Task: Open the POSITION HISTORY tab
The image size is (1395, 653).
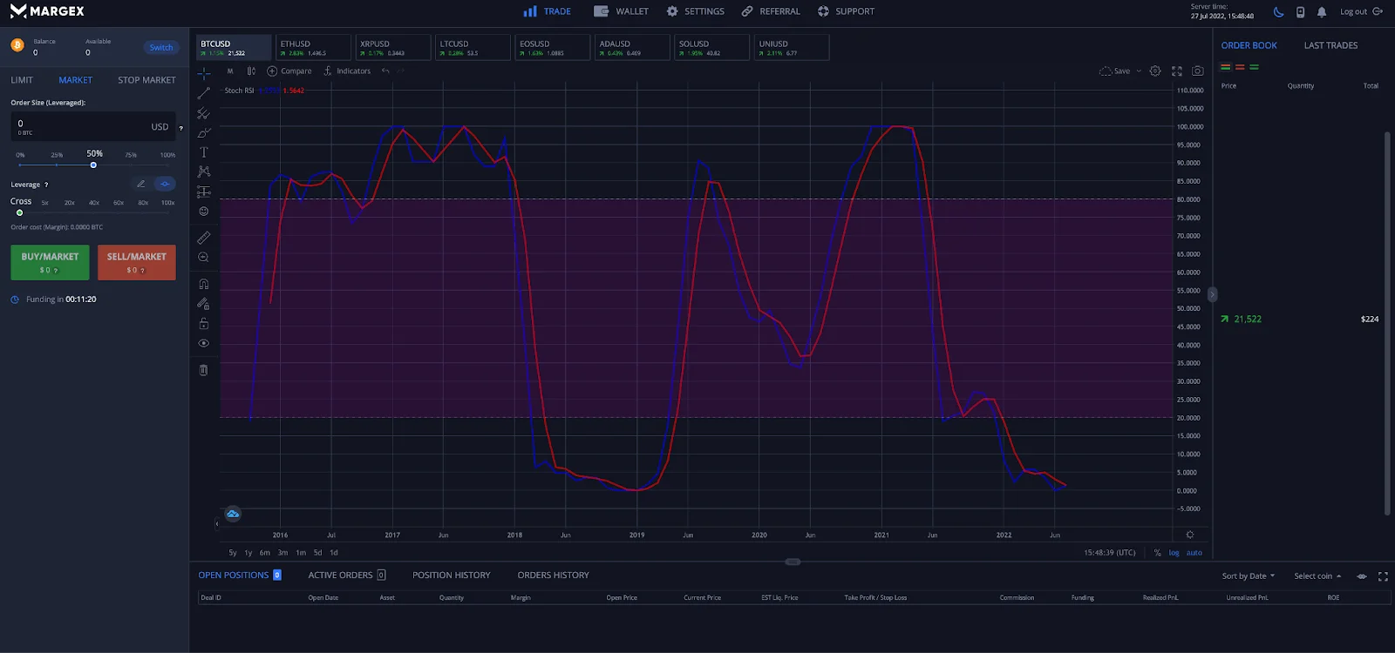Action: [451, 576]
